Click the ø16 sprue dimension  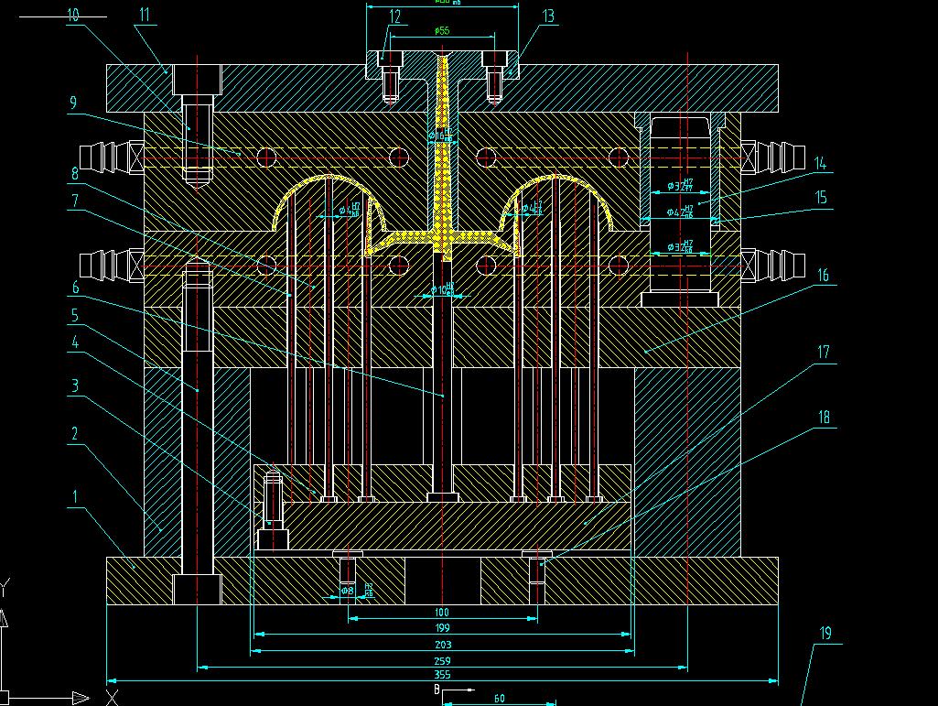click(440, 136)
